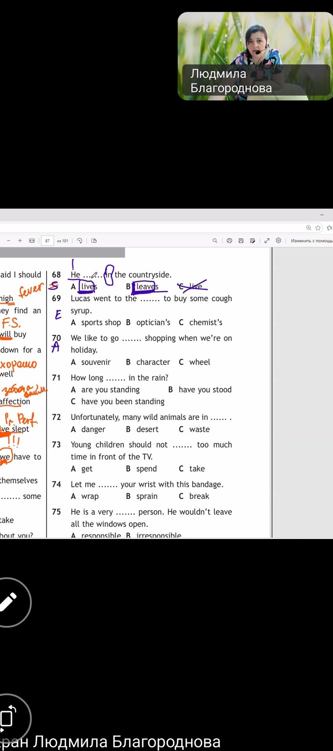The image size is (333, 751).
Task: Open the browser favorites list icon
Action: tap(329, 228)
